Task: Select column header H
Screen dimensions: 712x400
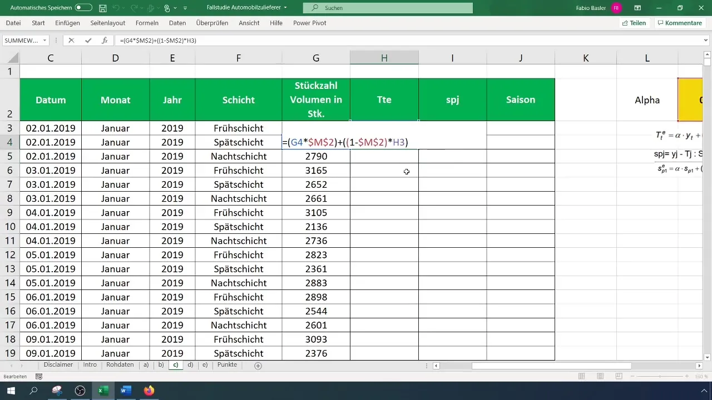Action: click(x=384, y=58)
